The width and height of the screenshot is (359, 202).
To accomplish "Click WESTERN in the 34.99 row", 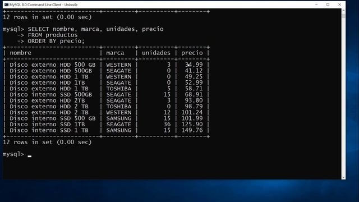I will [x=118, y=65].
